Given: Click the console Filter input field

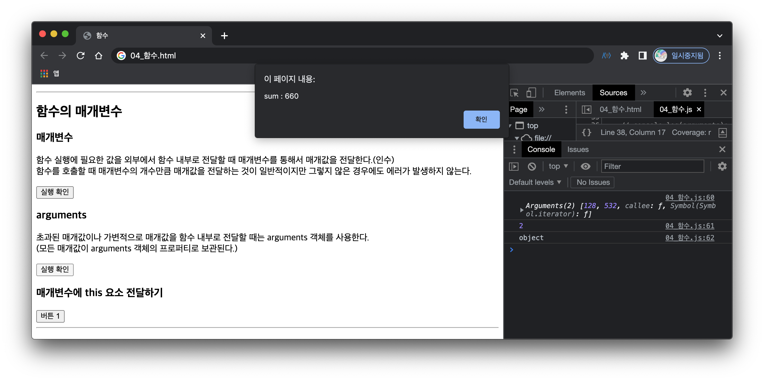Looking at the screenshot, I should (652, 166).
